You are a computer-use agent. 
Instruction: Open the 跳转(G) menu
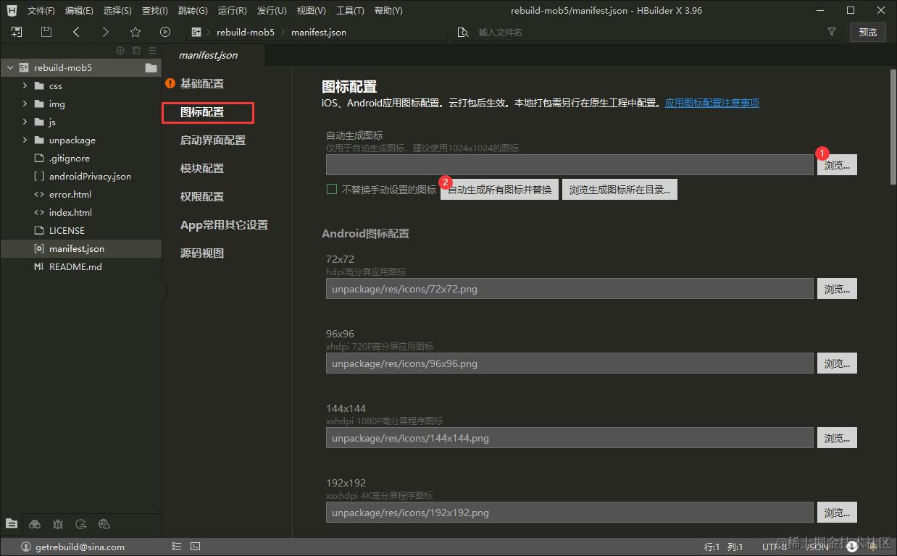(193, 11)
